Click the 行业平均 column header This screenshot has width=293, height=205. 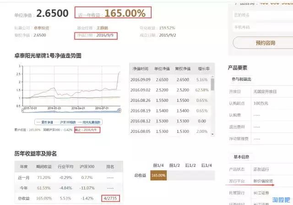point(65,167)
